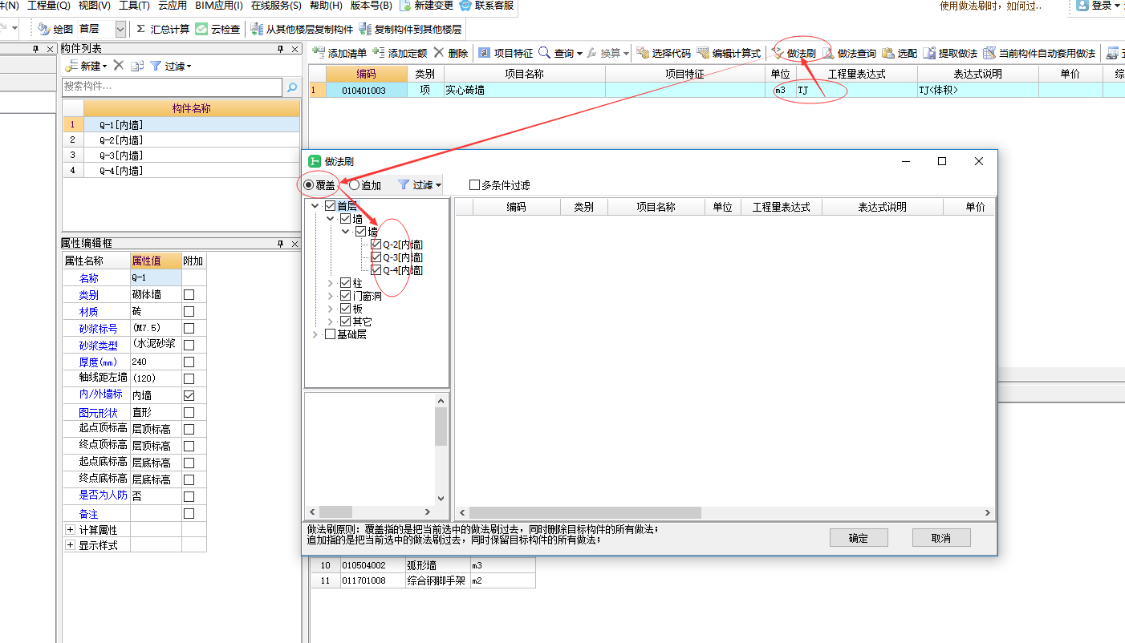Open the 工程量(Q) menu
The width and height of the screenshot is (1125, 643).
pos(49,6)
